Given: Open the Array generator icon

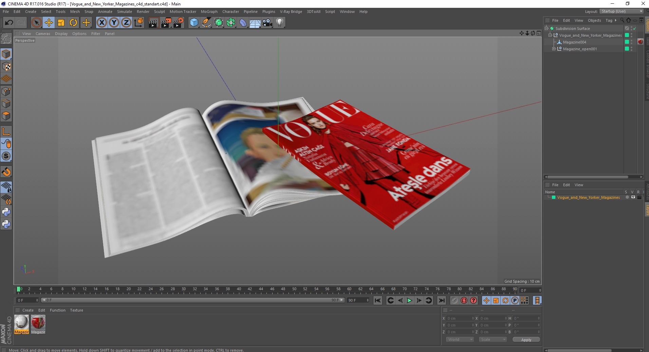Looking at the screenshot, I should click(x=231, y=23).
